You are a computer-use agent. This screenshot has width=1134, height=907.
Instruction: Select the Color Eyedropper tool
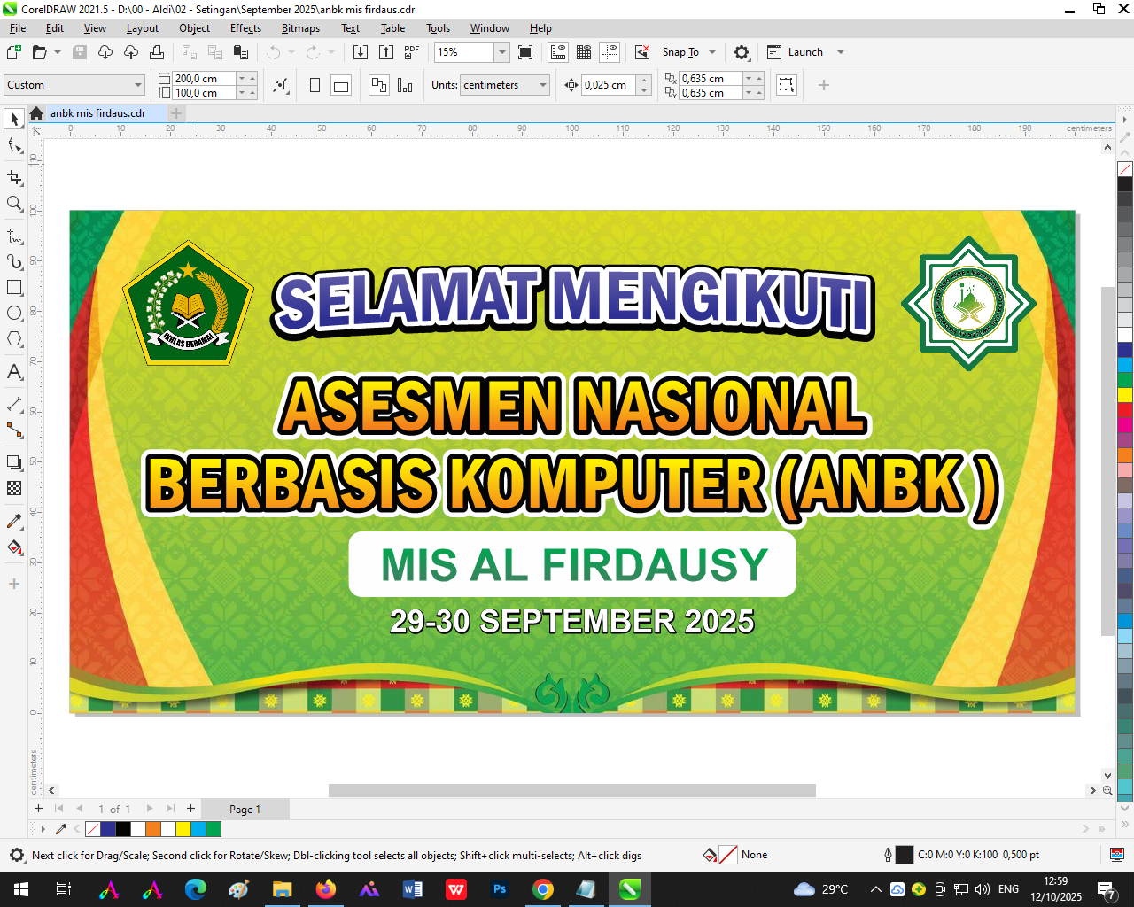tap(14, 521)
